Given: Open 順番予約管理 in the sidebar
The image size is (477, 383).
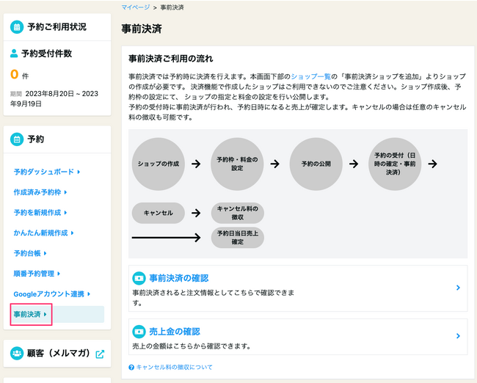Looking at the screenshot, I should 37,274.
